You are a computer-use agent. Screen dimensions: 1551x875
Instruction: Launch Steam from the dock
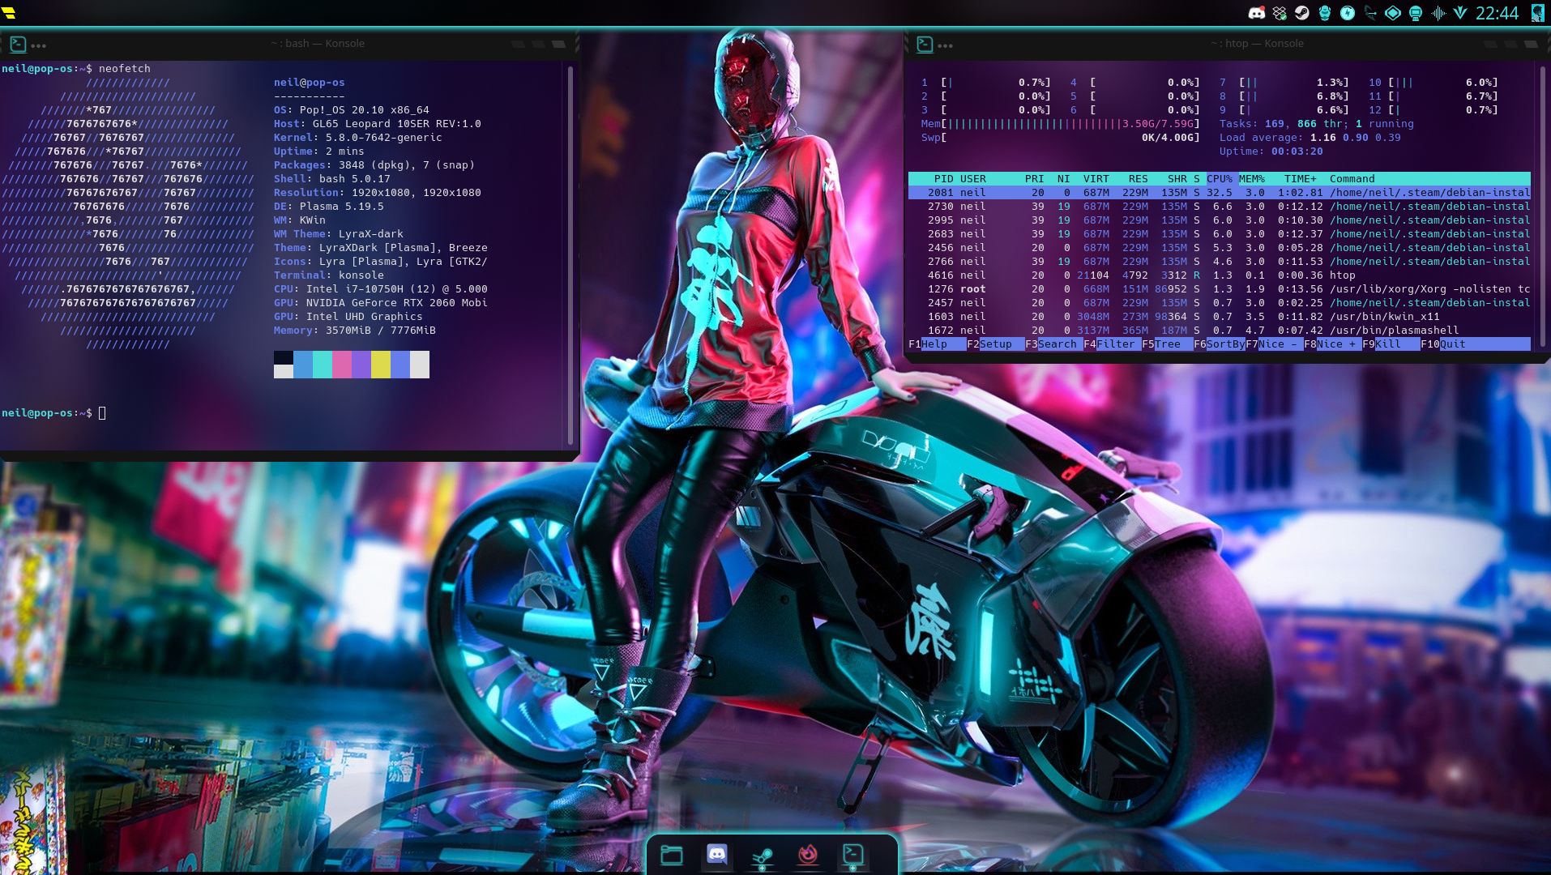[763, 855]
